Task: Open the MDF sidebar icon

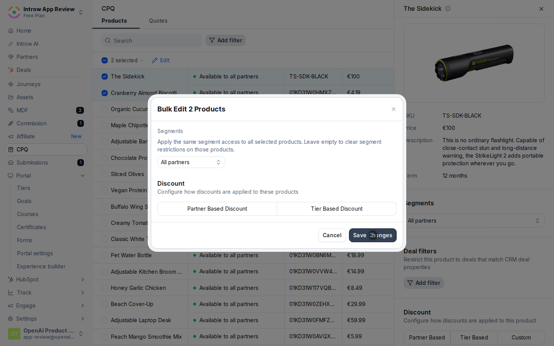Action: (11, 110)
